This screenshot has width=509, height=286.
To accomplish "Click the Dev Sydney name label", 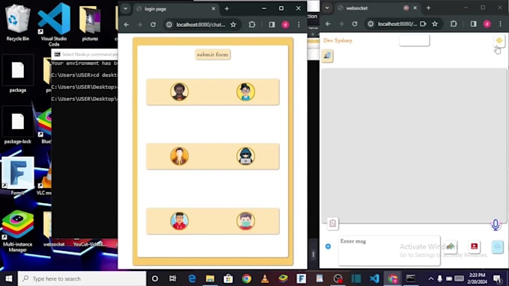I will [x=338, y=40].
